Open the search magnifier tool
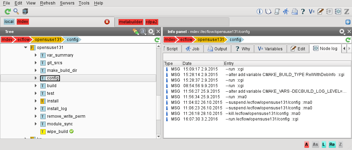 [x=16, y=11]
